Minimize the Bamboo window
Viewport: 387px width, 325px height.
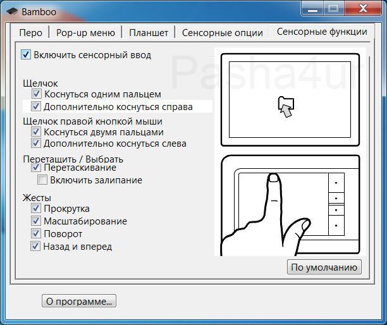(312, 9)
